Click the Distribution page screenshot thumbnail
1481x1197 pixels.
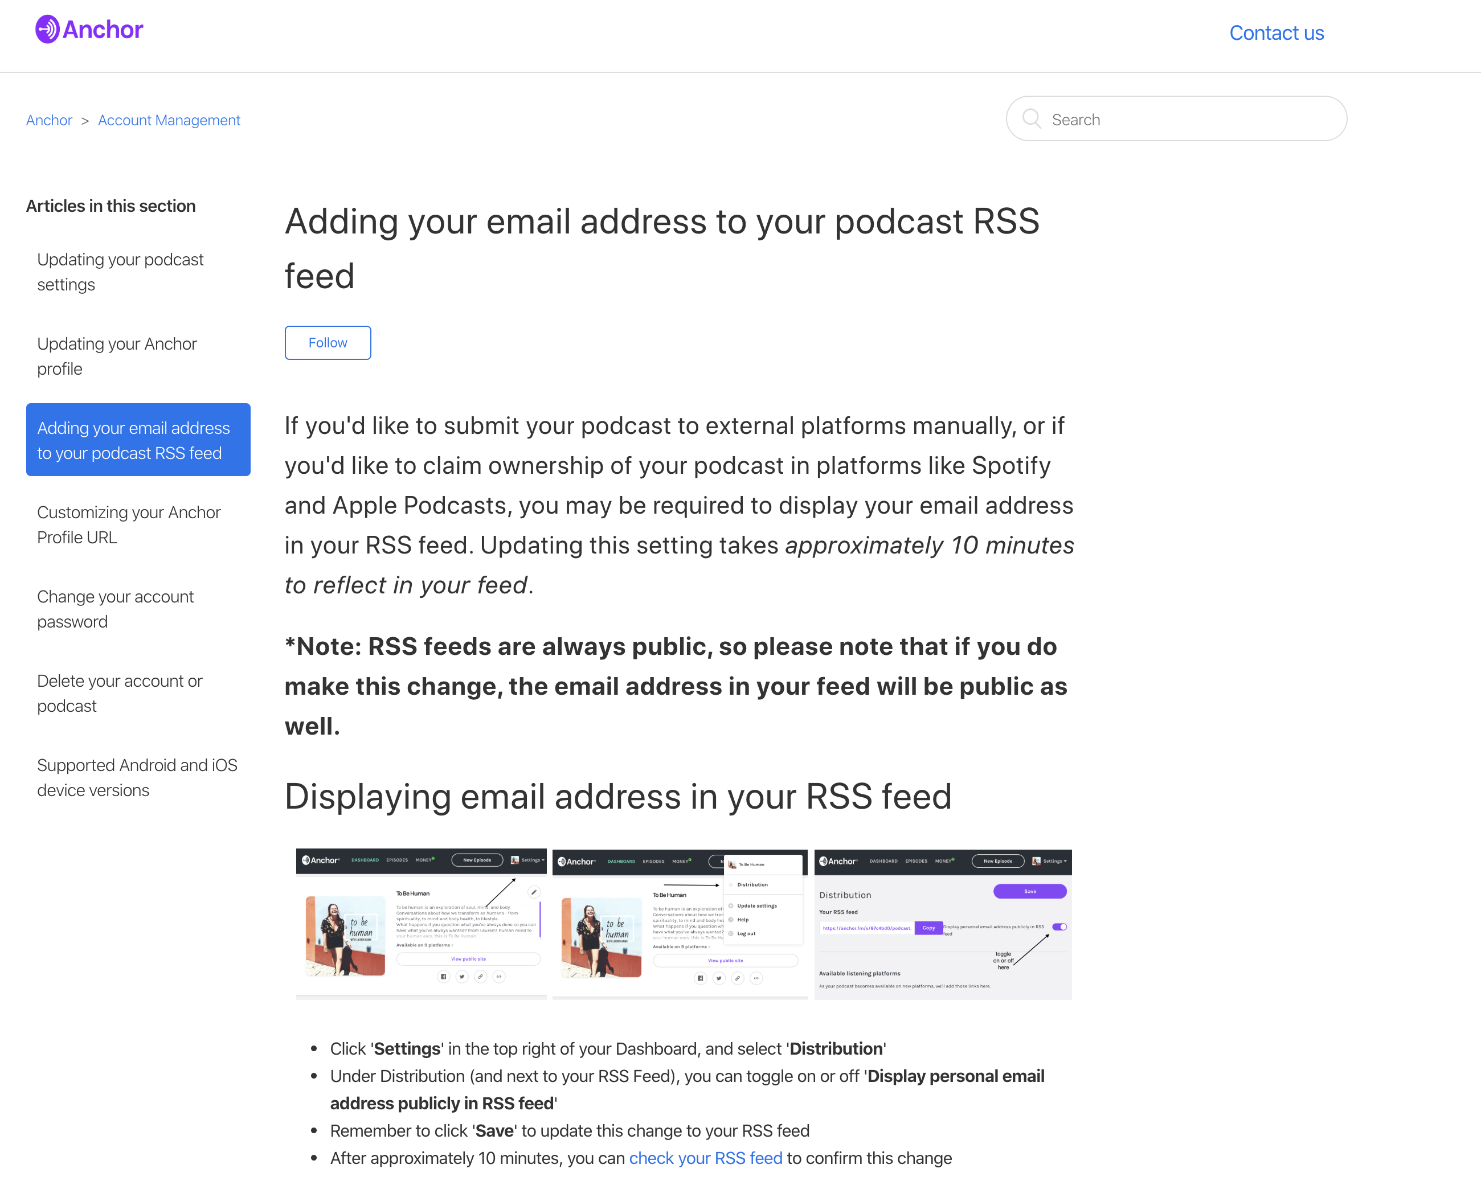943,924
